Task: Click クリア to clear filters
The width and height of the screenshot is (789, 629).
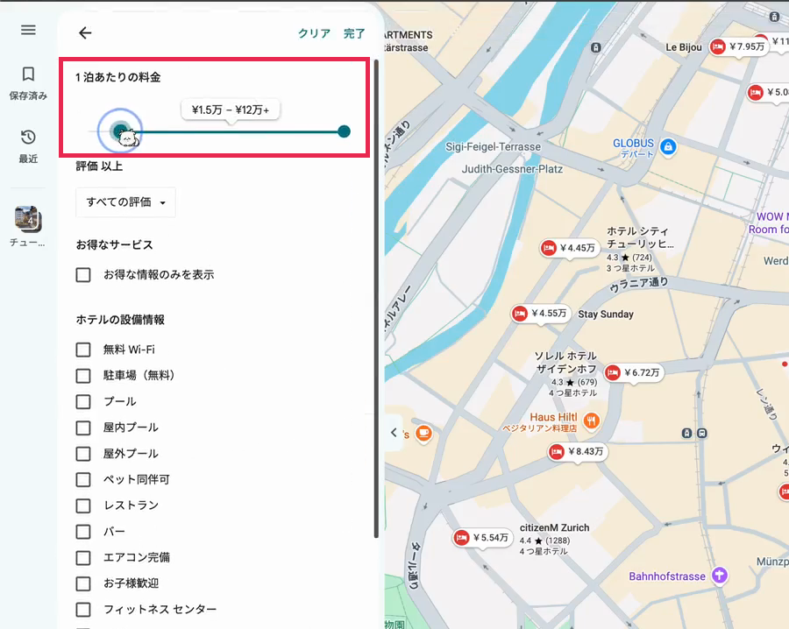Action: click(314, 33)
